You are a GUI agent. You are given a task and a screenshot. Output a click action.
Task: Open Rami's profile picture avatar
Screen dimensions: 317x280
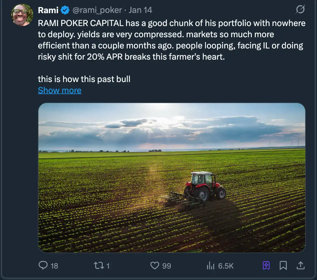(x=22, y=15)
